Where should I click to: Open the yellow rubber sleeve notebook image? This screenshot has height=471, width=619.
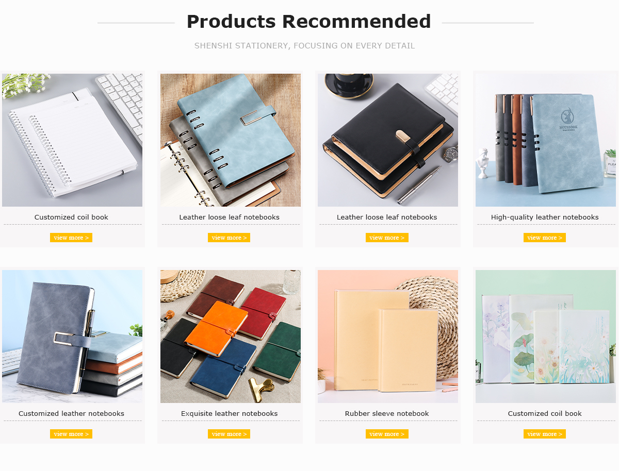tap(388, 337)
